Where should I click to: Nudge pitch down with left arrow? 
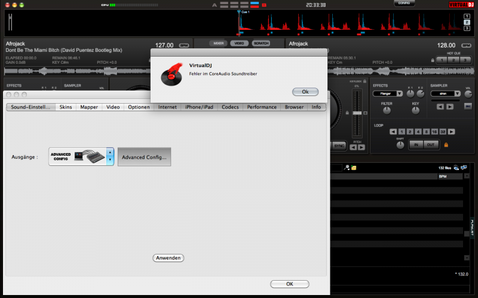tap(353, 147)
